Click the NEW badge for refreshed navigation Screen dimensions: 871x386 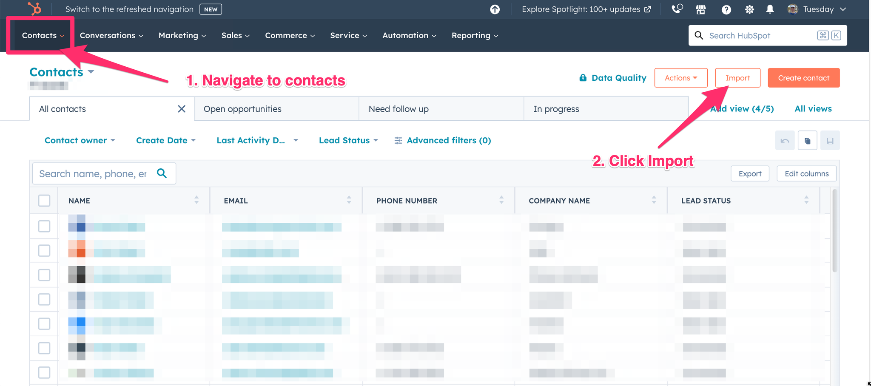pyautogui.click(x=211, y=9)
